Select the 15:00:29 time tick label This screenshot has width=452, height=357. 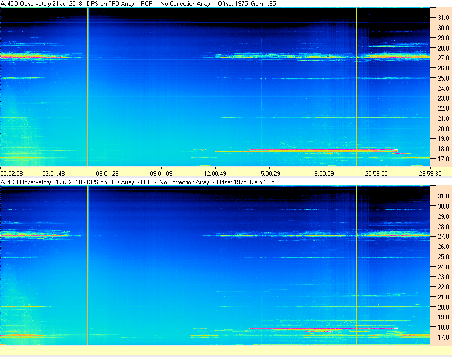[x=269, y=174]
